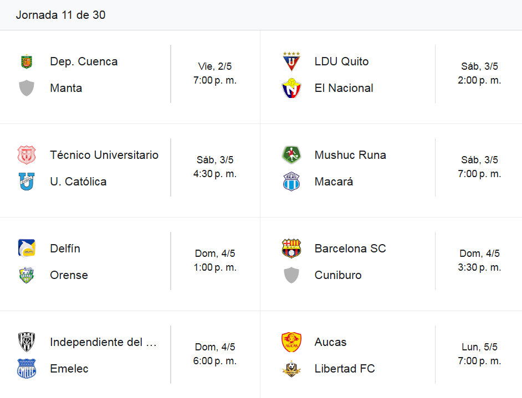
Task: Open the Manta team name link
Action: (x=66, y=88)
